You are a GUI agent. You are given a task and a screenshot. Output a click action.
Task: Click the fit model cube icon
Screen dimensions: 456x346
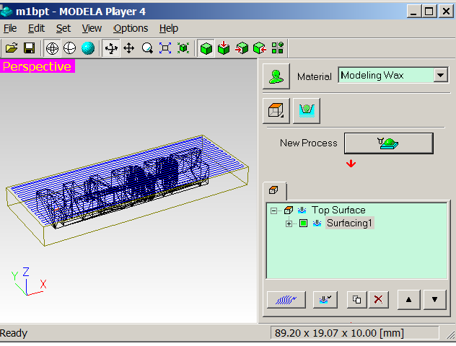click(x=183, y=48)
